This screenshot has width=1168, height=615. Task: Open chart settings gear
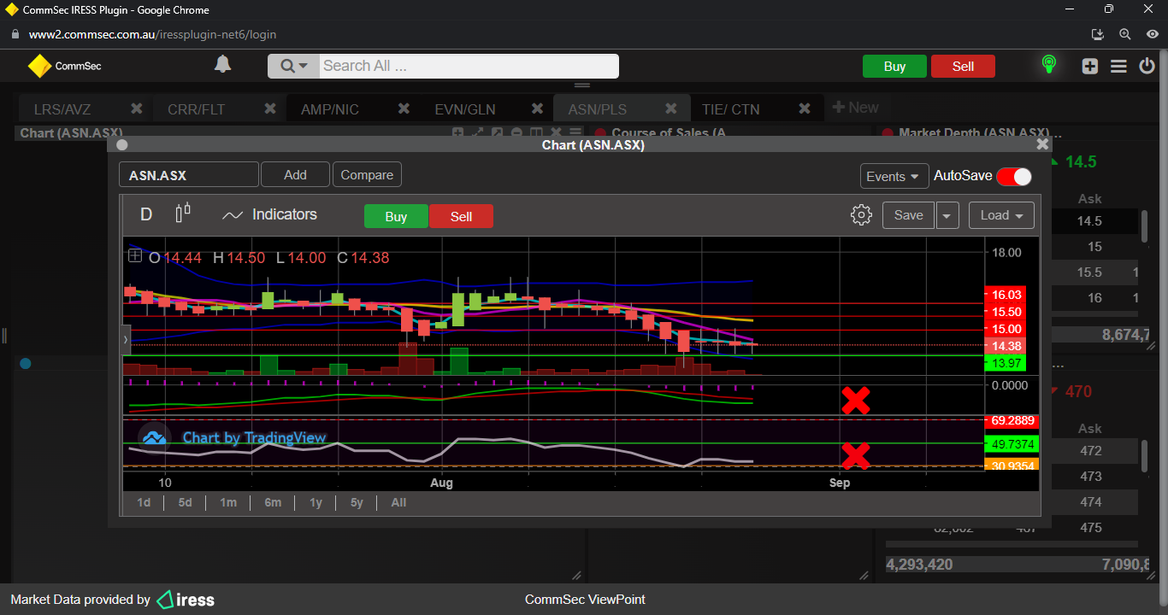(861, 215)
